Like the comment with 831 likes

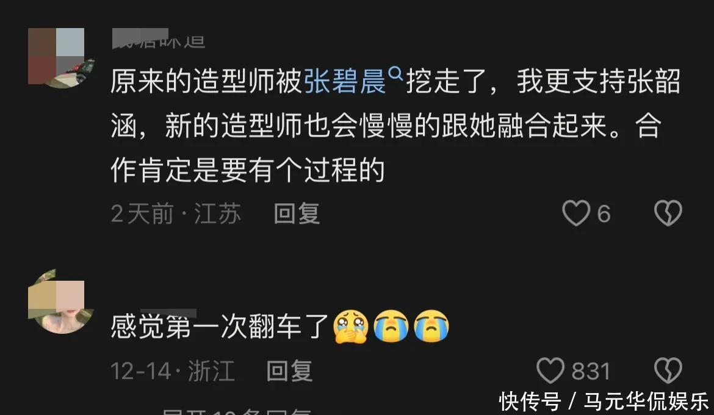pyautogui.click(x=550, y=370)
